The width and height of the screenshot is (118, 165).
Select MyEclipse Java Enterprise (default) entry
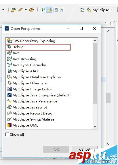point(39,95)
